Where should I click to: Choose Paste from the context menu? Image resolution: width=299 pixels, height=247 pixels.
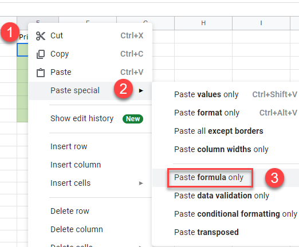(x=90, y=72)
